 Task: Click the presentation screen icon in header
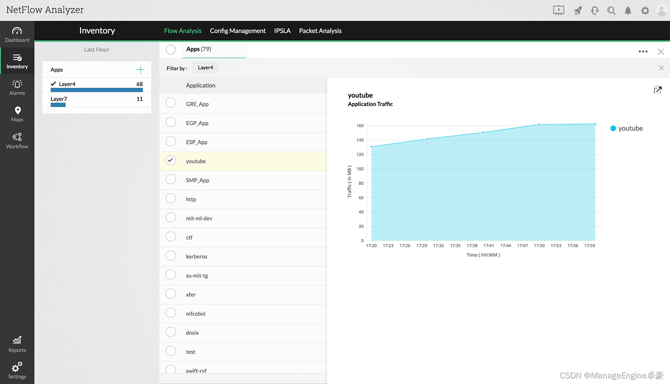point(558,10)
